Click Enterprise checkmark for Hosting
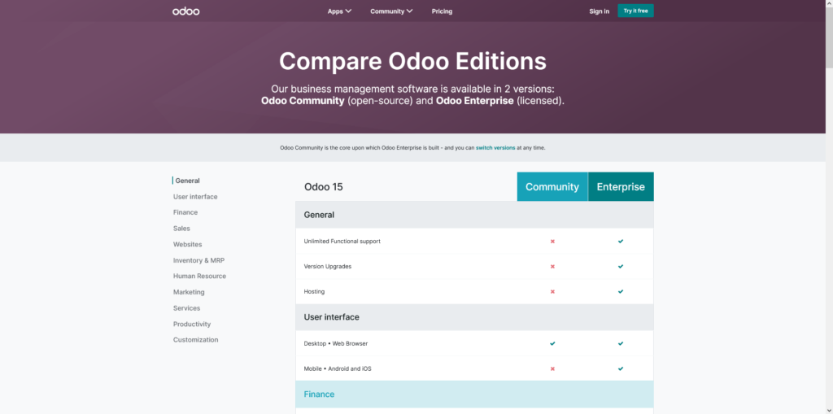The width and height of the screenshot is (833, 414). (x=621, y=292)
